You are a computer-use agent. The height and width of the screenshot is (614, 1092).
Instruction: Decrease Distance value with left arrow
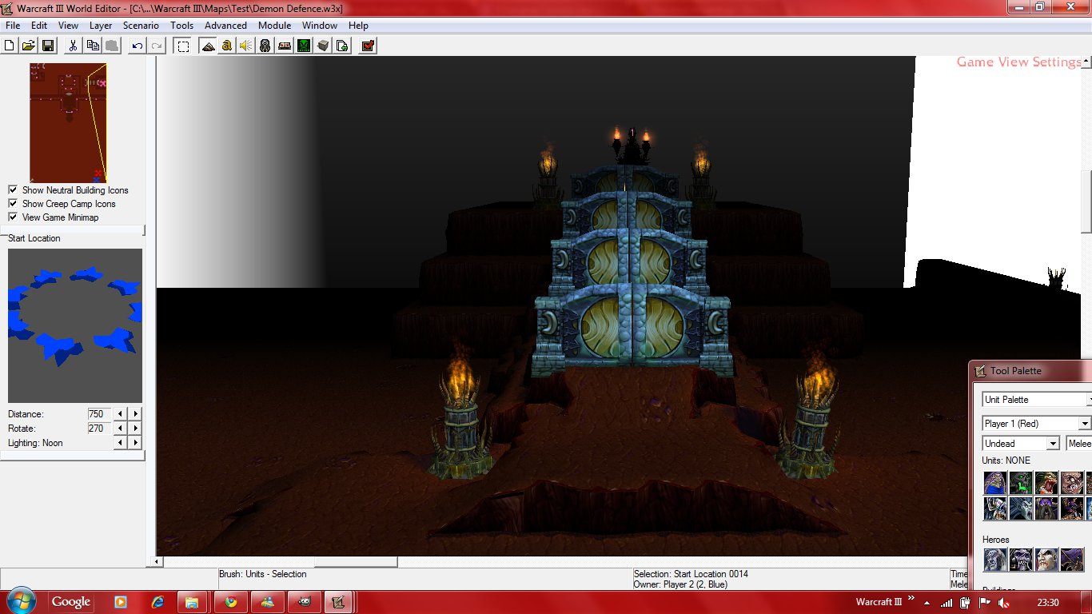(121, 414)
